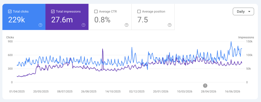Click the 20/01/2026 date label

(161, 92)
